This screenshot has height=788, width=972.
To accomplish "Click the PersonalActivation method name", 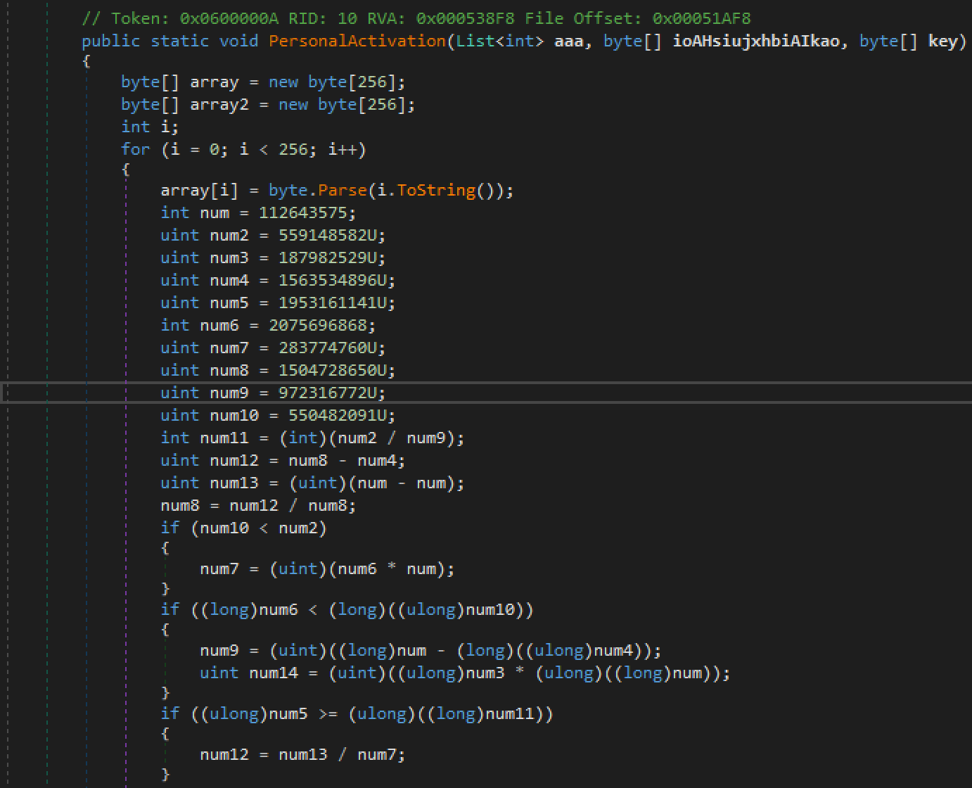I will 357,41.
